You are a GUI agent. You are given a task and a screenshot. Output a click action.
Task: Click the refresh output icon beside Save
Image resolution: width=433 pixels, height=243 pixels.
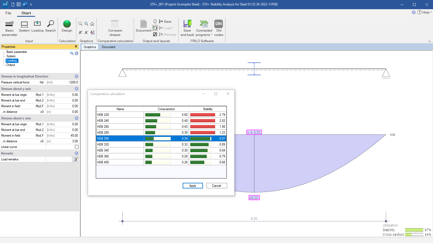pyautogui.click(x=155, y=21)
